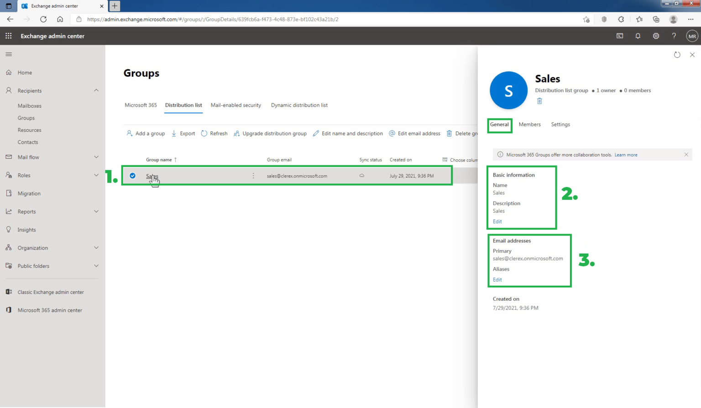The image size is (701, 408).
Task: Collapse the navigation with the hamburger icon
Action: (x=8, y=54)
